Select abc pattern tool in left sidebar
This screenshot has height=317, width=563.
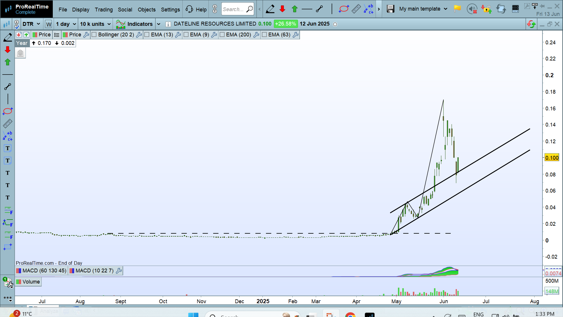tap(8, 136)
